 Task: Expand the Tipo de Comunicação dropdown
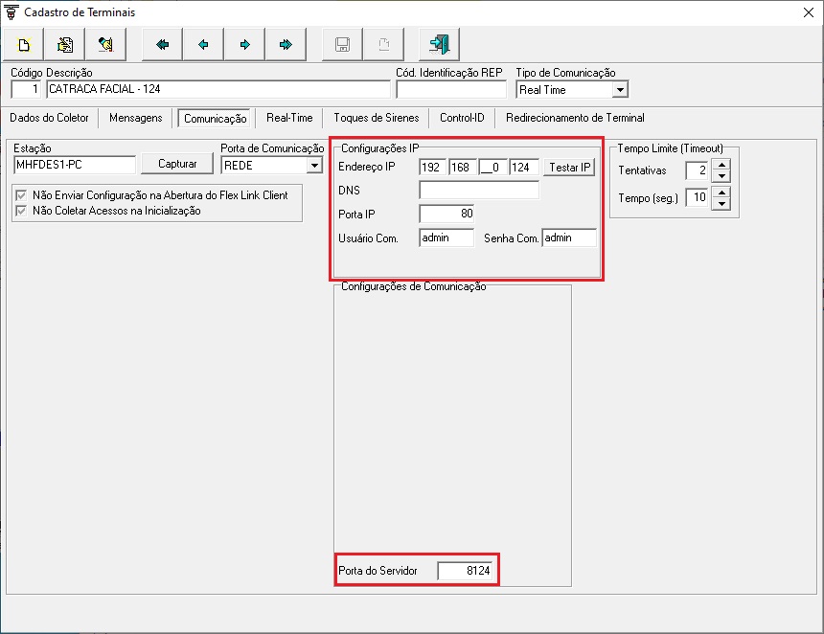620,90
